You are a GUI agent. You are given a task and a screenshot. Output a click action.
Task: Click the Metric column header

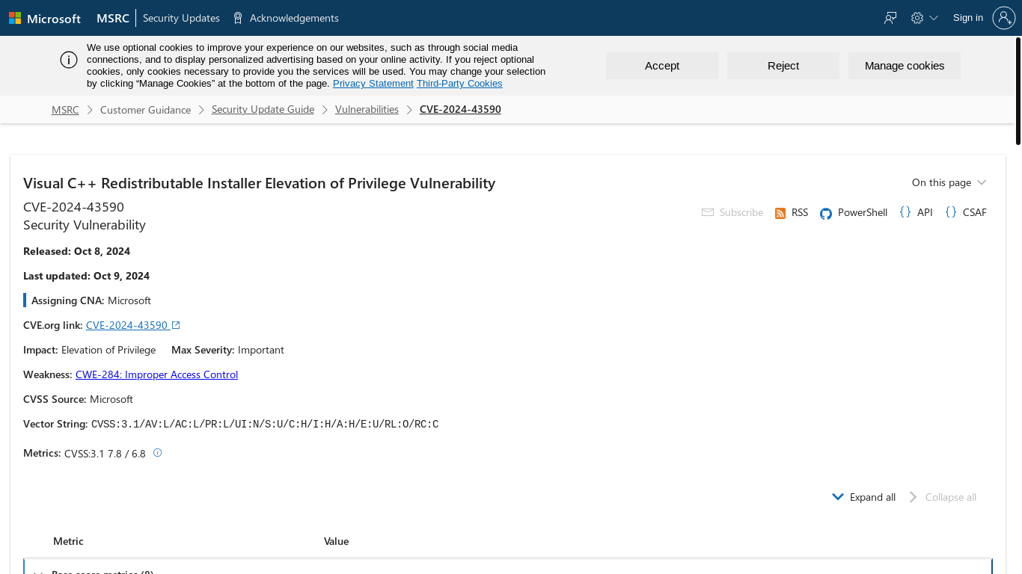68,541
